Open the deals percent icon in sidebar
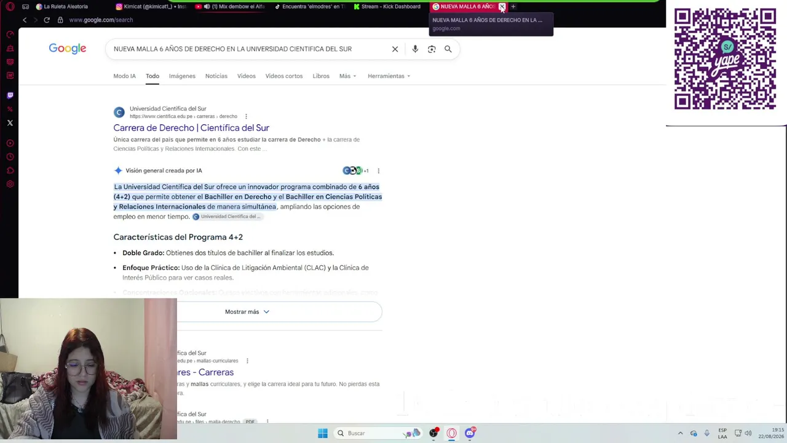Image resolution: width=787 pixels, height=443 pixels. pyautogui.click(x=10, y=109)
